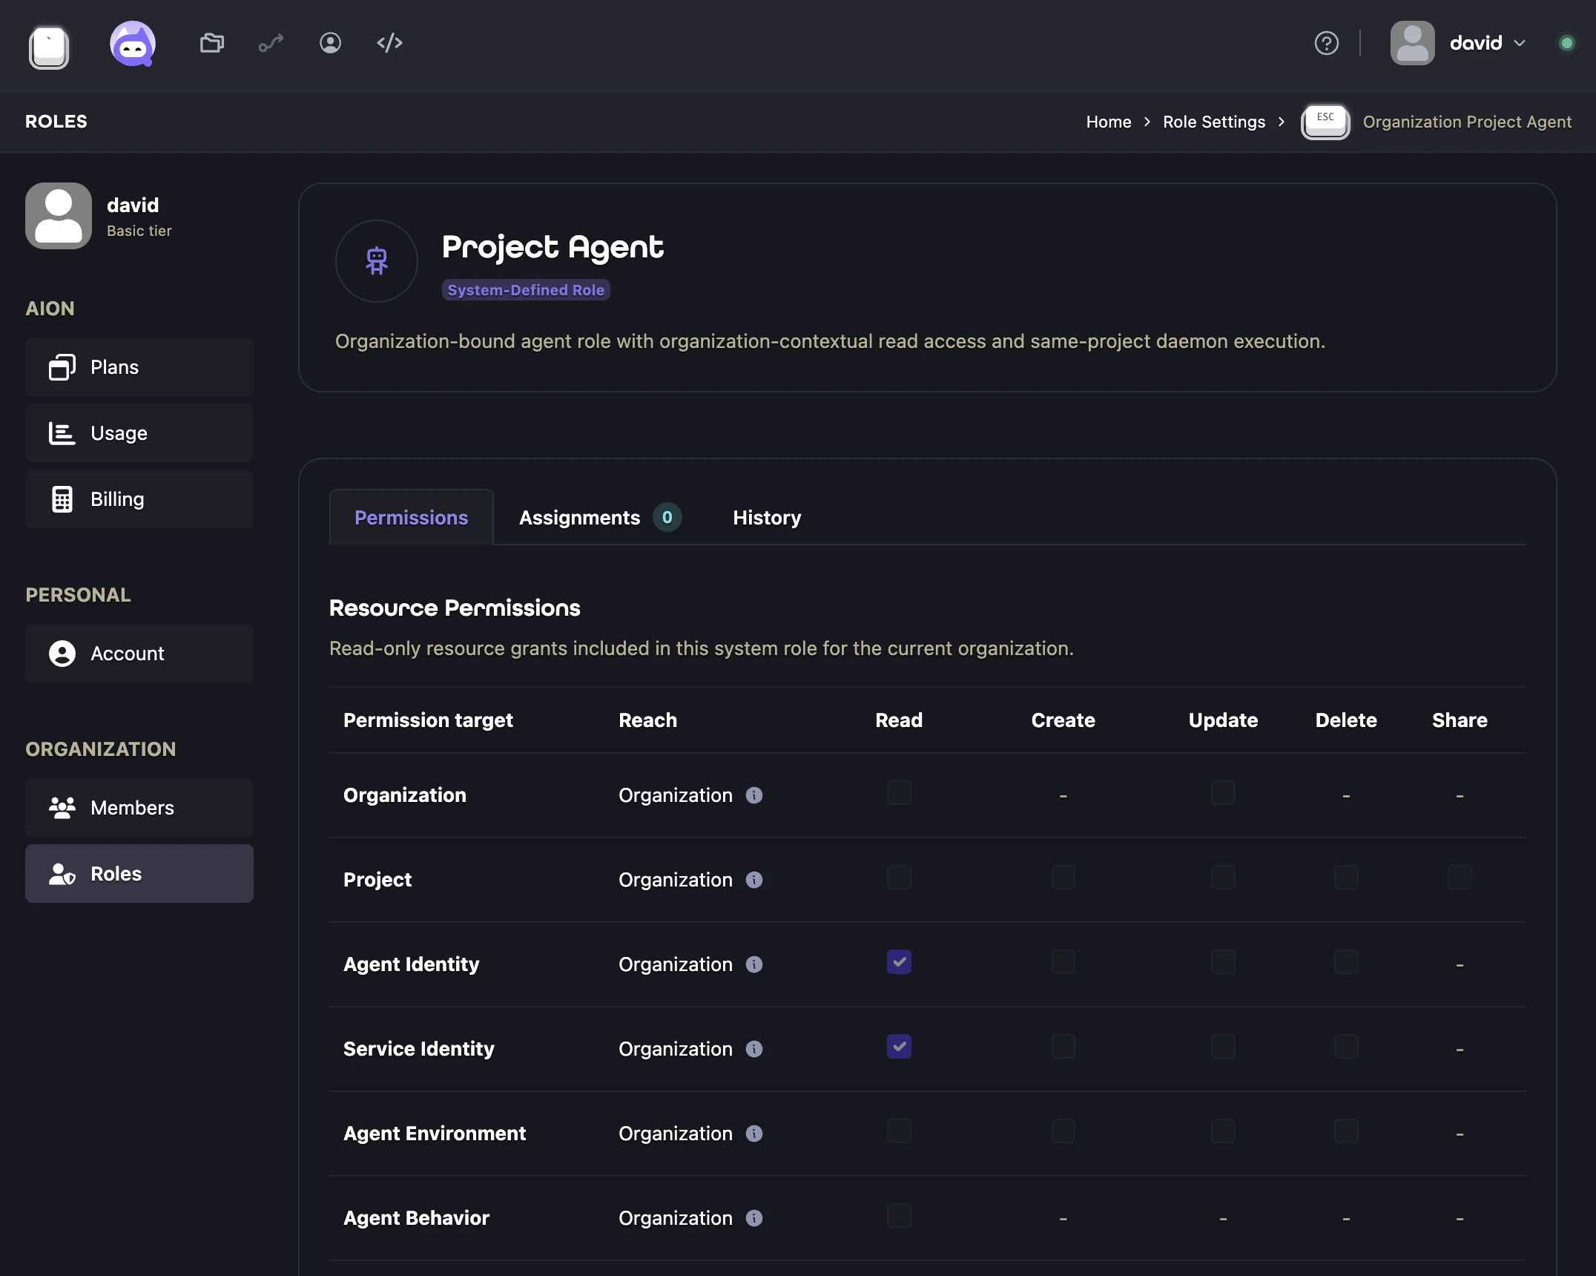Screen dimensions: 1596x1276
Task: Click the info icon beside Organization reach
Action: pyautogui.click(x=755, y=795)
